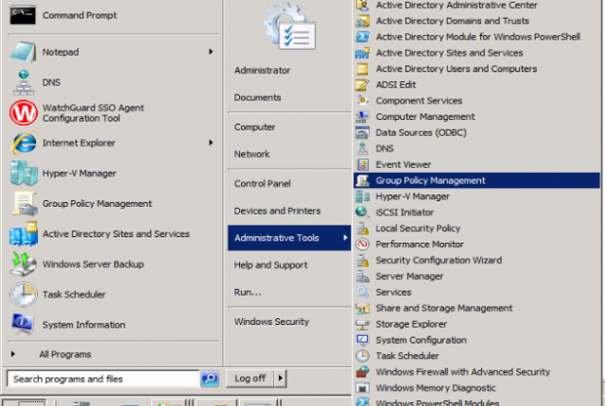Open Administrator user folder

pyautogui.click(x=262, y=71)
